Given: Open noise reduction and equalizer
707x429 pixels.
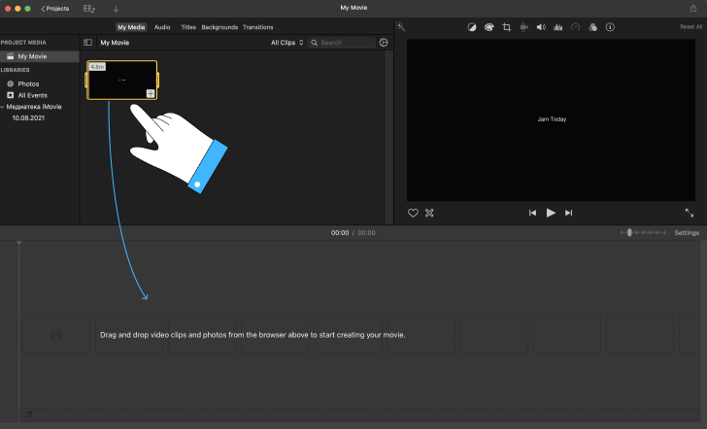Looking at the screenshot, I should coord(558,27).
